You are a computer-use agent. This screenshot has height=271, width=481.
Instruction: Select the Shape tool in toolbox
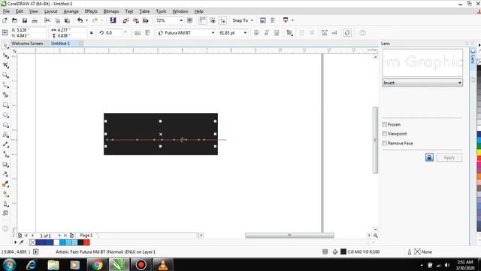(5, 55)
